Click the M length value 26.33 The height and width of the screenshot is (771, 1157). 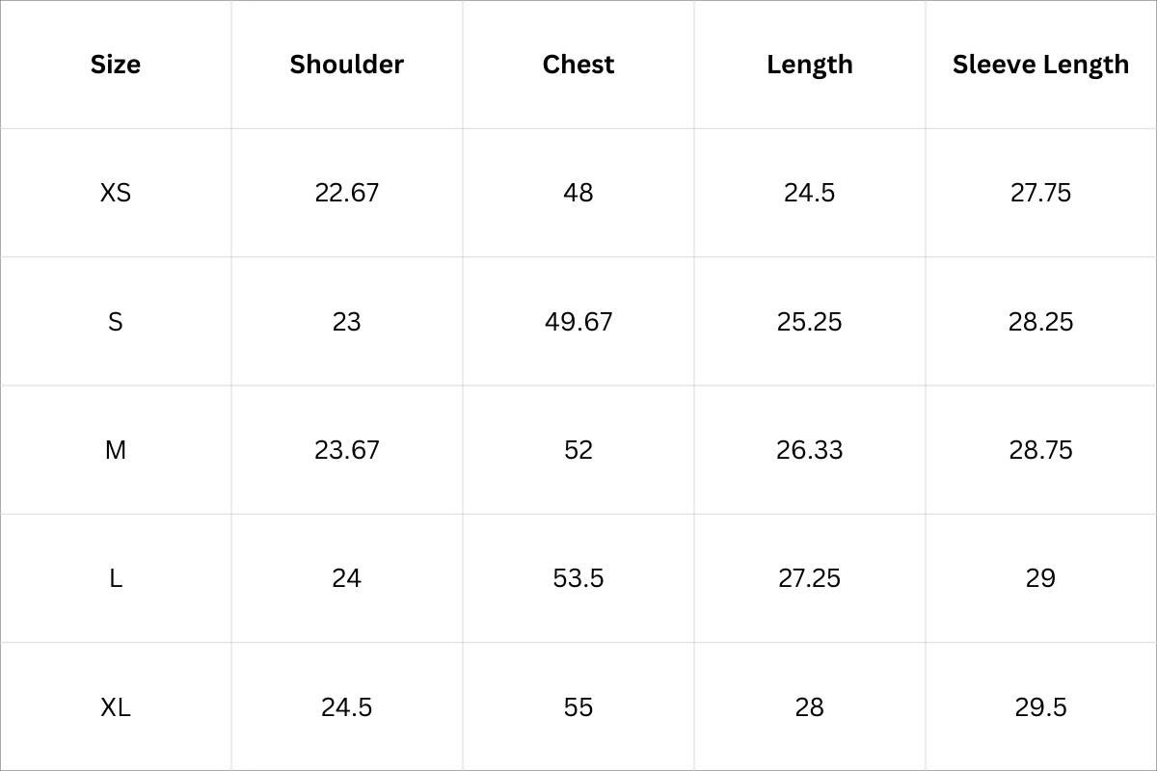click(810, 450)
